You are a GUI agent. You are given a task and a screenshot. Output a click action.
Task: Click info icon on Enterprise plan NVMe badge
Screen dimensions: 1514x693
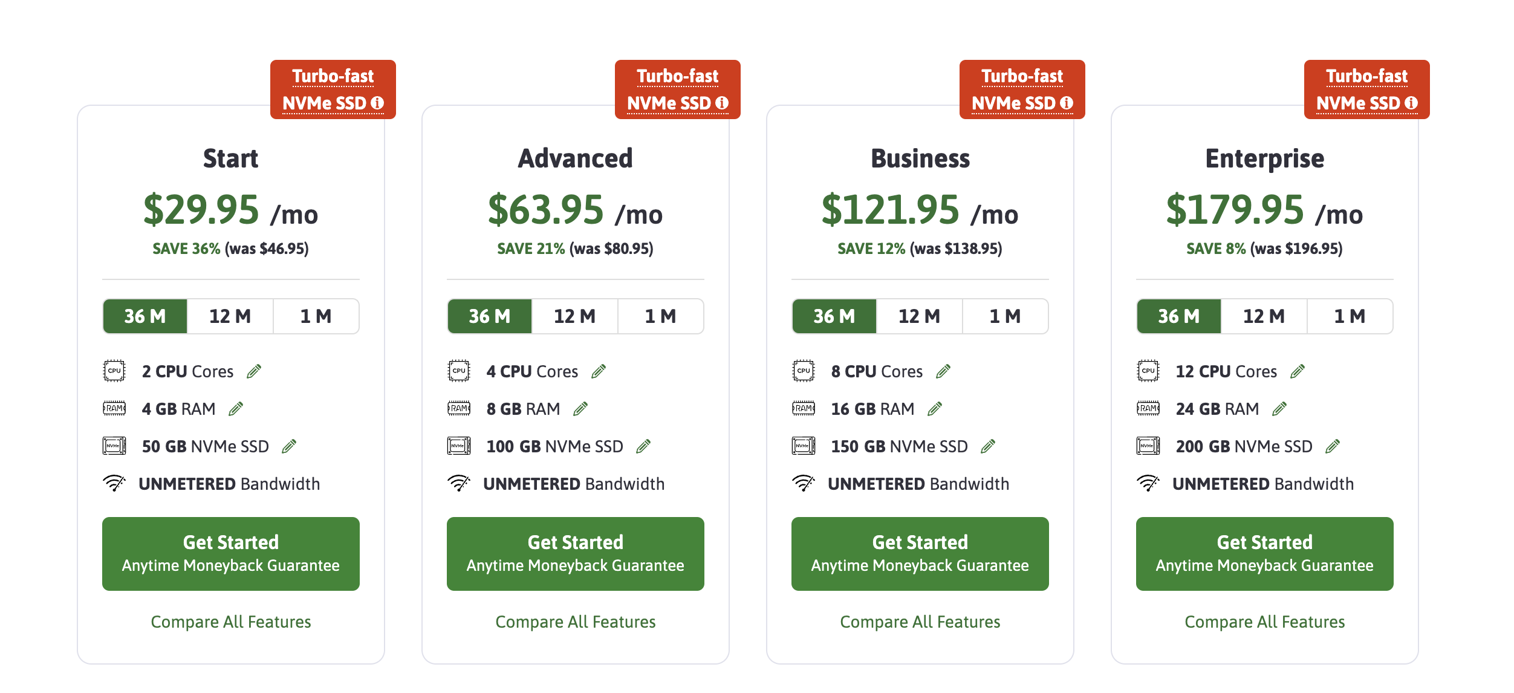click(x=1411, y=103)
